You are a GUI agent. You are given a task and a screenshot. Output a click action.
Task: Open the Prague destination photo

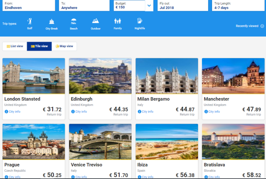pyautogui.click(x=34, y=142)
